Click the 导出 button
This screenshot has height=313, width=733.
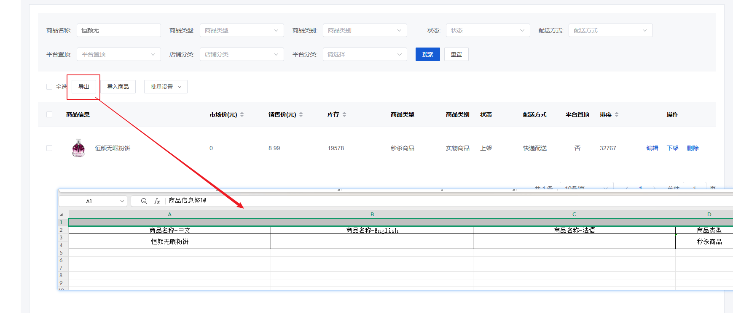(84, 87)
